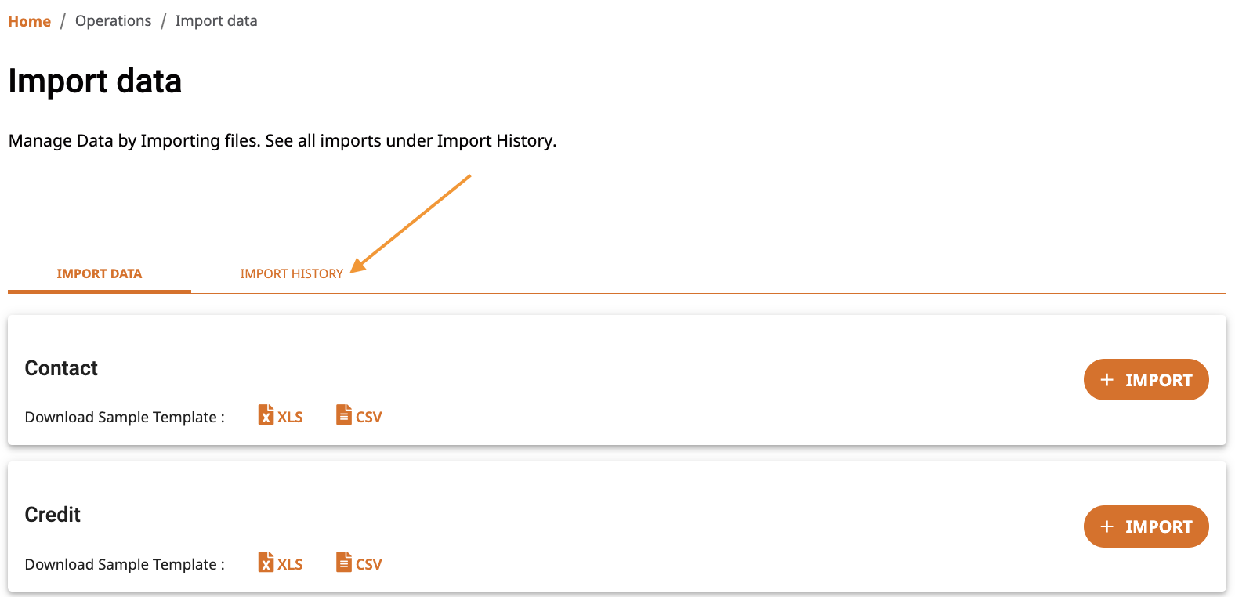
Task: Click the Import data page title
Action: (x=95, y=81)
